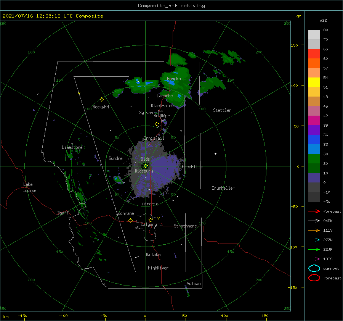Click the Ponoka city label
Image resolution: width=343 pixels, height=321 pixels.
click(x=174, y=79)
